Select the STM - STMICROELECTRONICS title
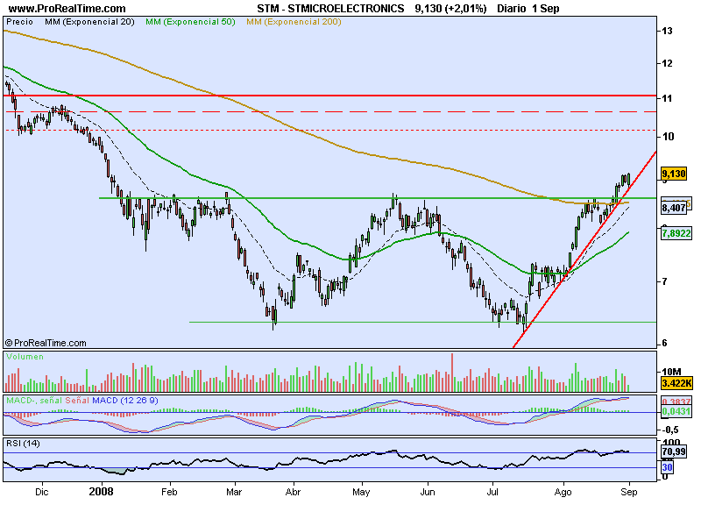This screenshot has width=701, height=526. 330,9
